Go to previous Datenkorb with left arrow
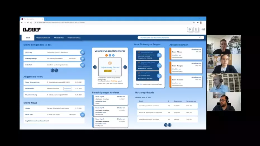Screen dimensions: 260x146 (x=95, y=67)
